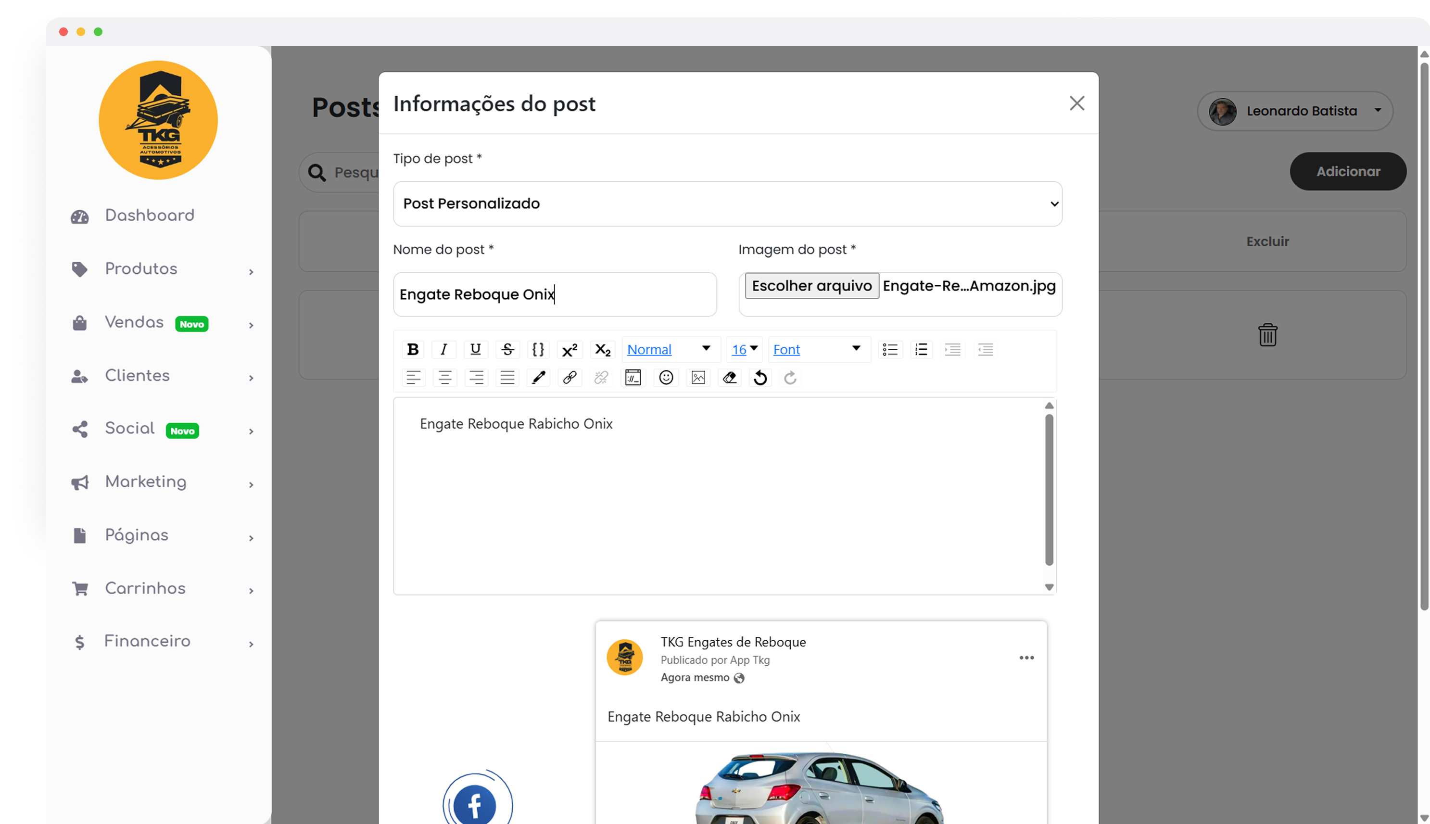Click Leonardo Batista profile avatar
This screenshot has width=1430, height=824.
point(1222,112)
